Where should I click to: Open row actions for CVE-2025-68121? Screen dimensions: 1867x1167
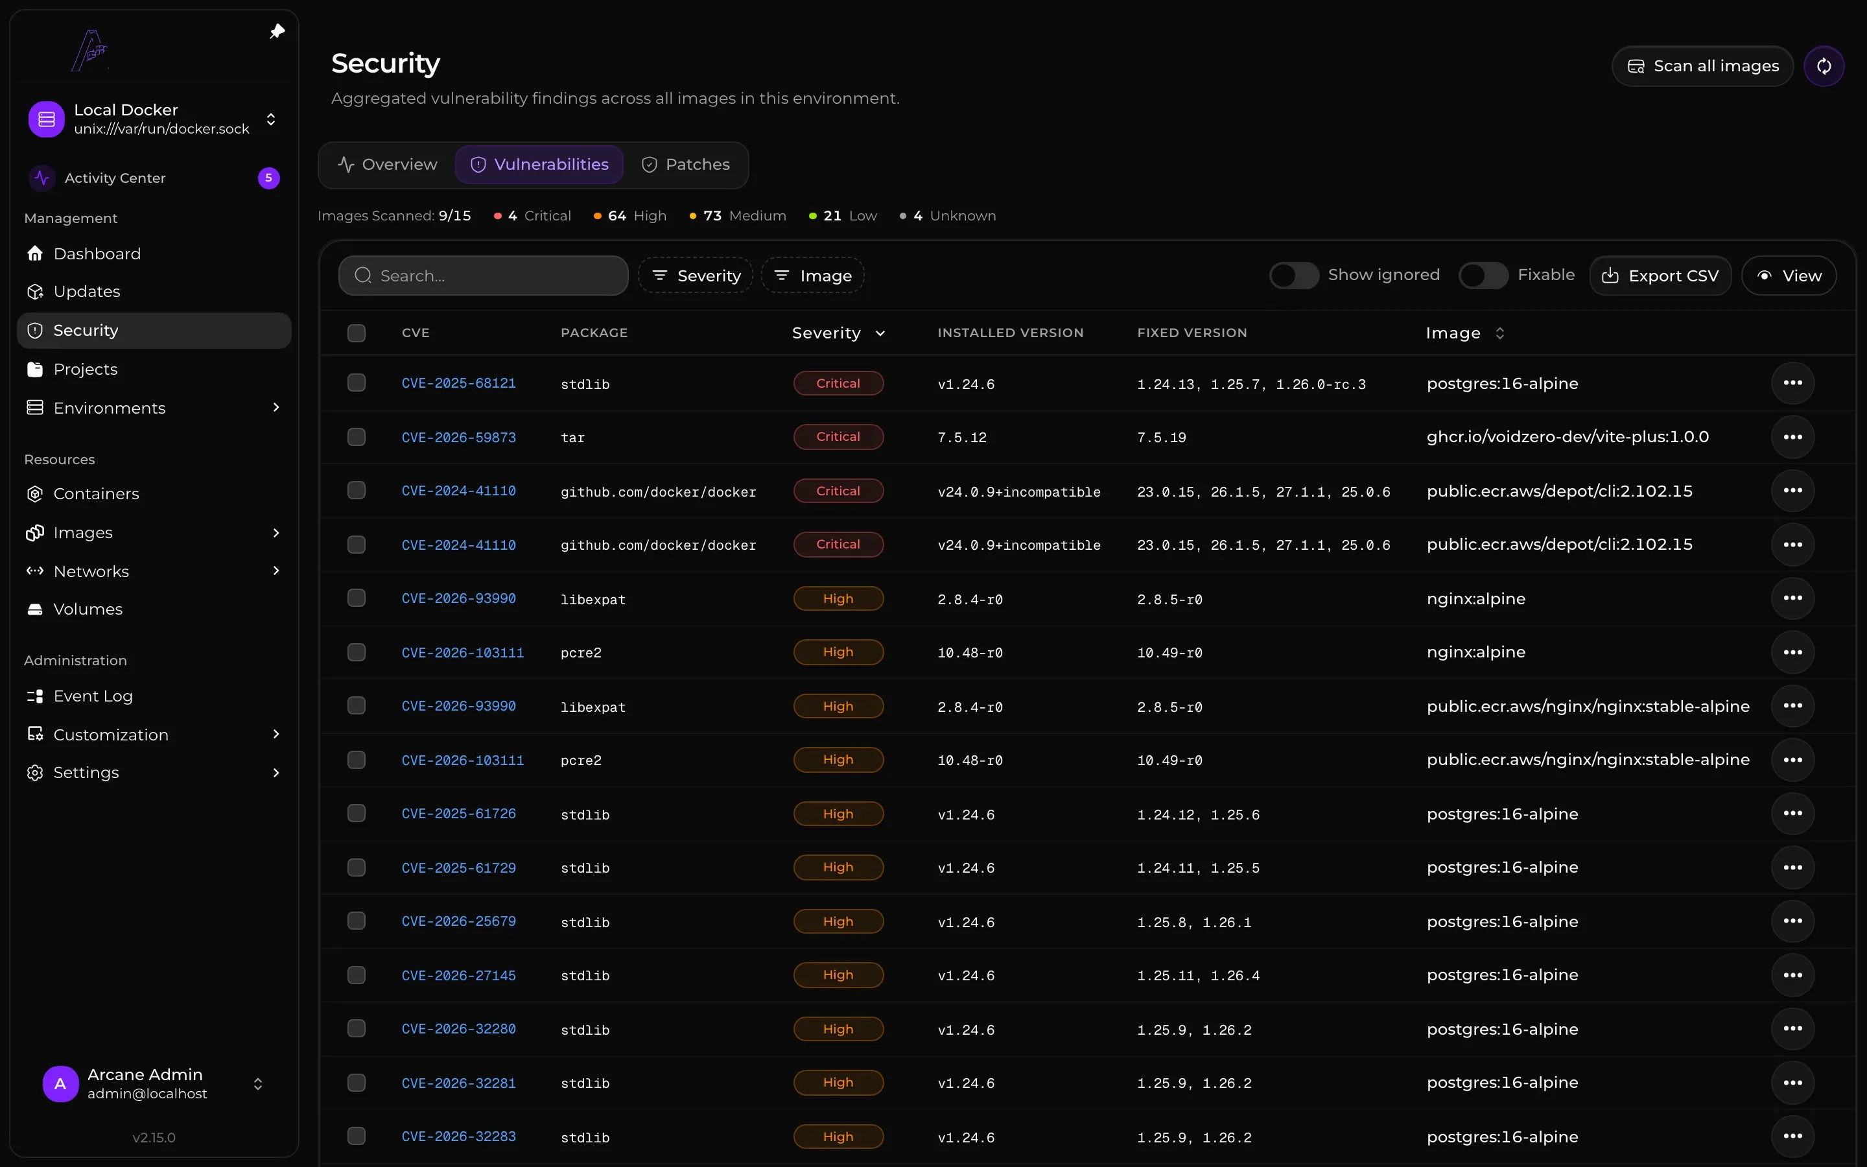click(1792, 383)
